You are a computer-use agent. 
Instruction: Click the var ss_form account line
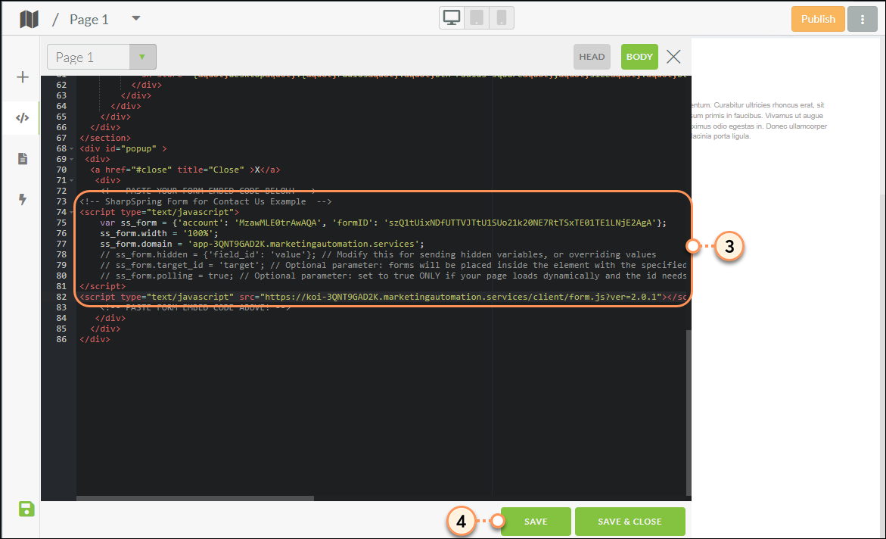point(383,223)
